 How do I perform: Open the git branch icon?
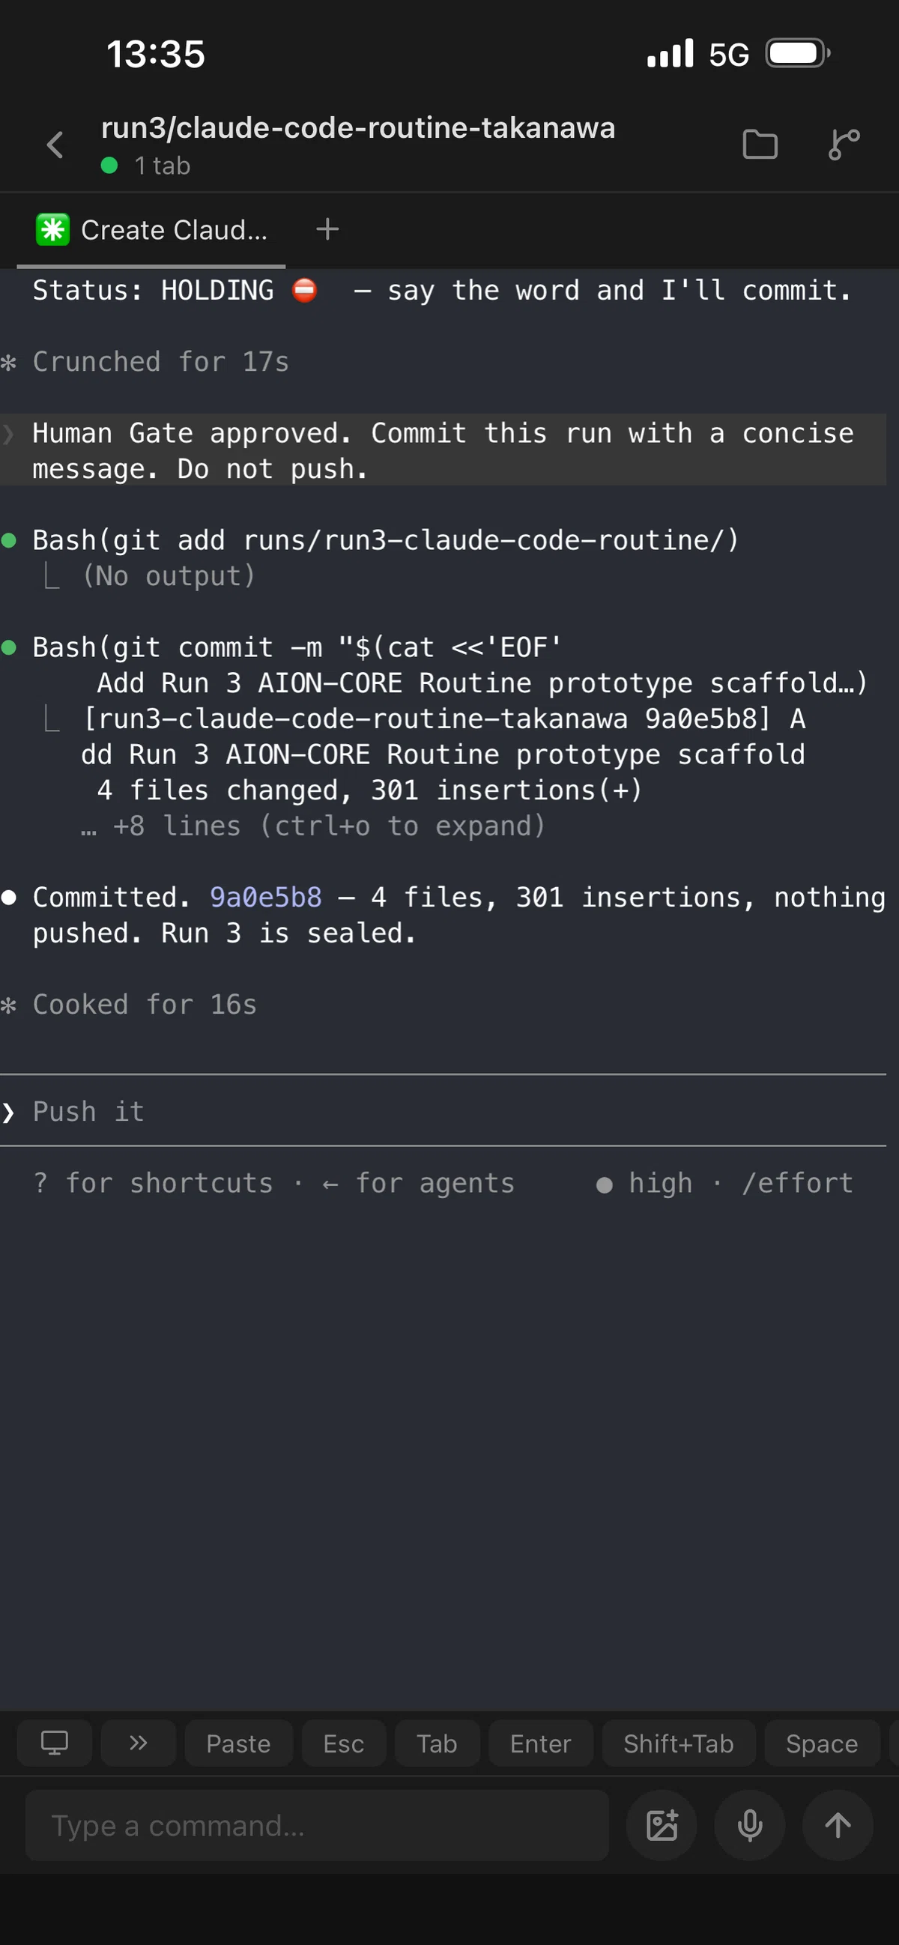point(844,144)
